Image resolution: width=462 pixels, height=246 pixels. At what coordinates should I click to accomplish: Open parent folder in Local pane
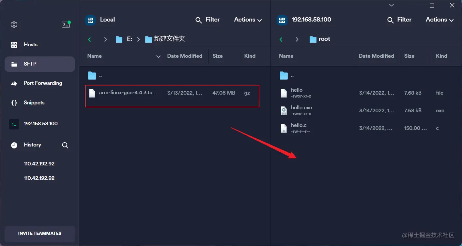pos(92,76)
